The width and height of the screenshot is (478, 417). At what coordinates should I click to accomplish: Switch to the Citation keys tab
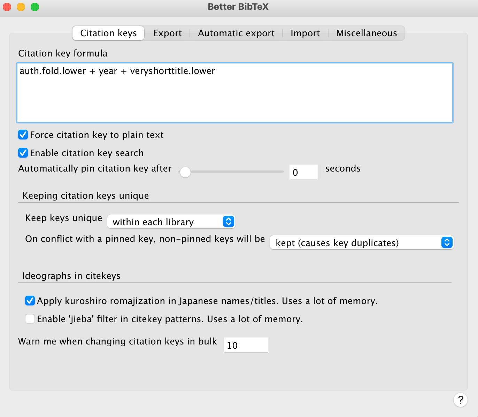(108, 33)
